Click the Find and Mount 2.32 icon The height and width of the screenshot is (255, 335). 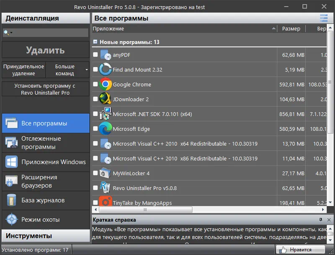point(106,69)
